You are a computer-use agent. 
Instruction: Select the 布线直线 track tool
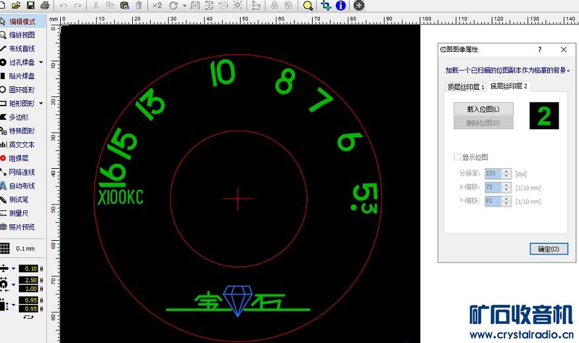[22, 49]
